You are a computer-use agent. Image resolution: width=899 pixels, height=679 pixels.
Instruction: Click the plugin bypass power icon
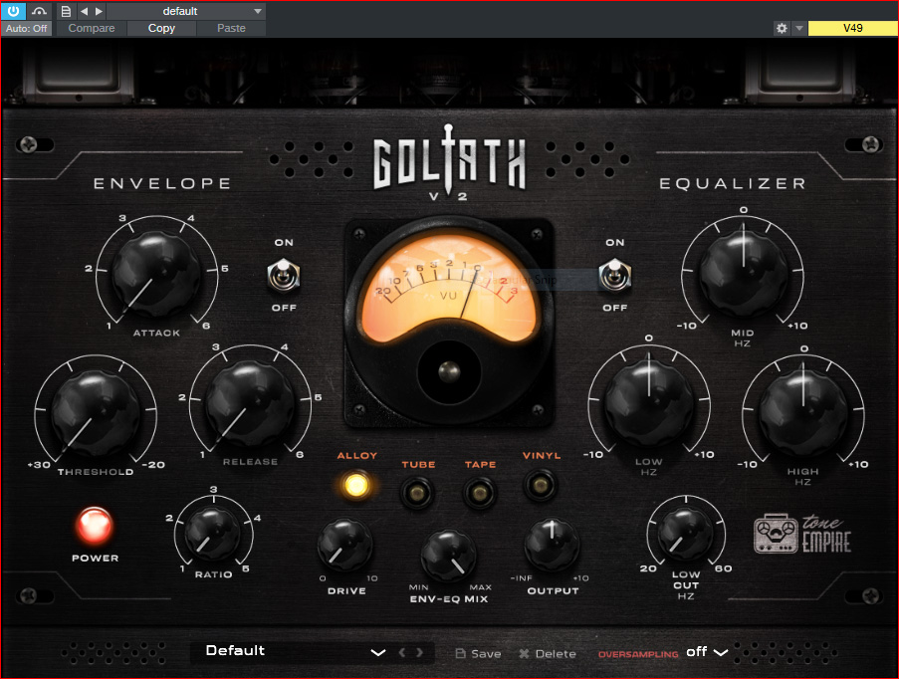pyautogui.click(x=14, y=11)
